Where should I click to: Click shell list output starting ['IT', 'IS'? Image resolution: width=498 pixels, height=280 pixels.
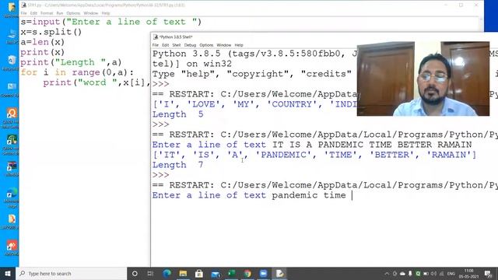[314, 155]
